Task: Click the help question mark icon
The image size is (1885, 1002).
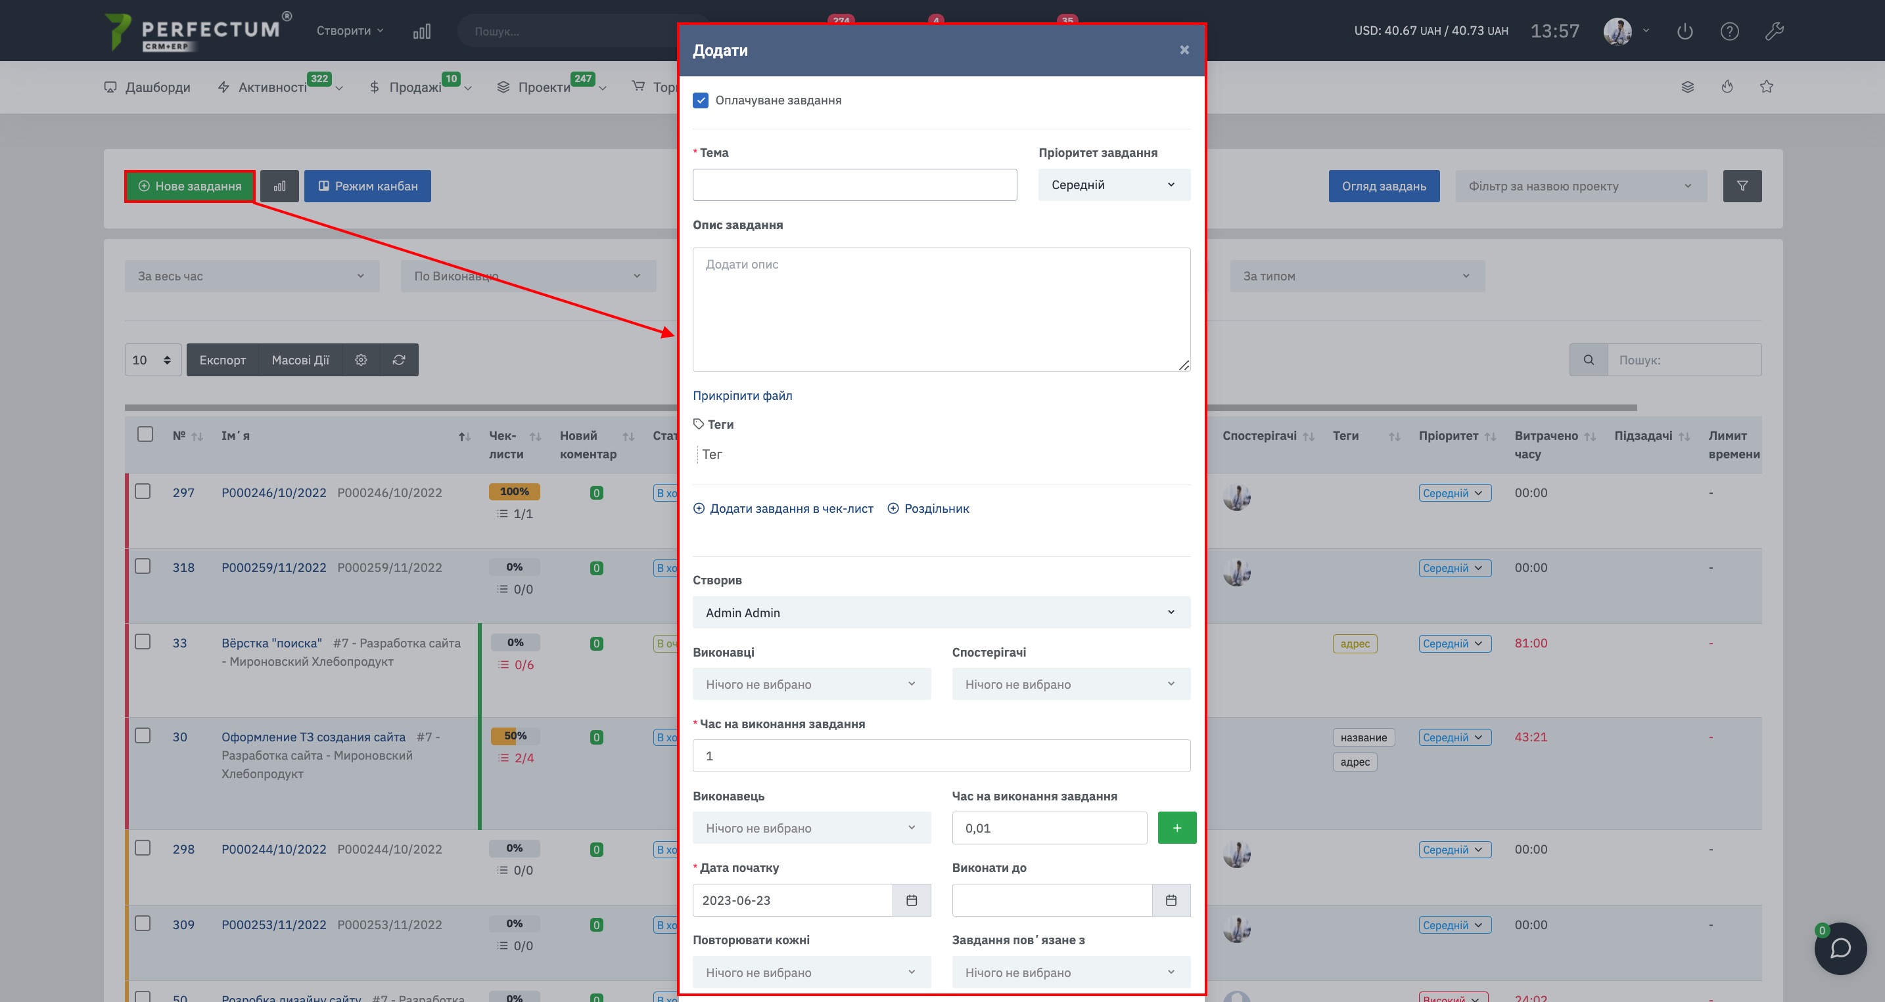Action: pyautogui.click(x=1729, y=31)
